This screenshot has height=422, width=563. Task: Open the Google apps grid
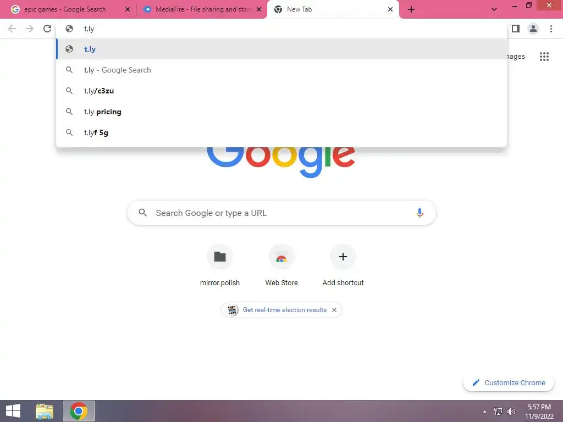(544, 57)
